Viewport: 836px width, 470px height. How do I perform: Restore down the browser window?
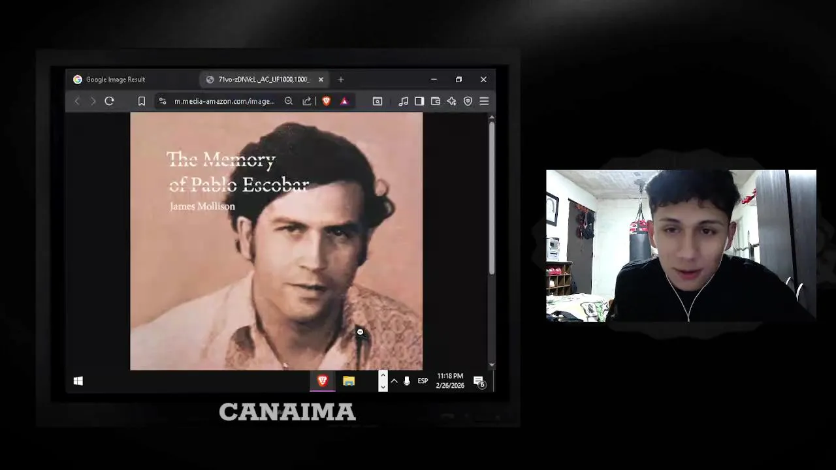(x=458, y=80)
